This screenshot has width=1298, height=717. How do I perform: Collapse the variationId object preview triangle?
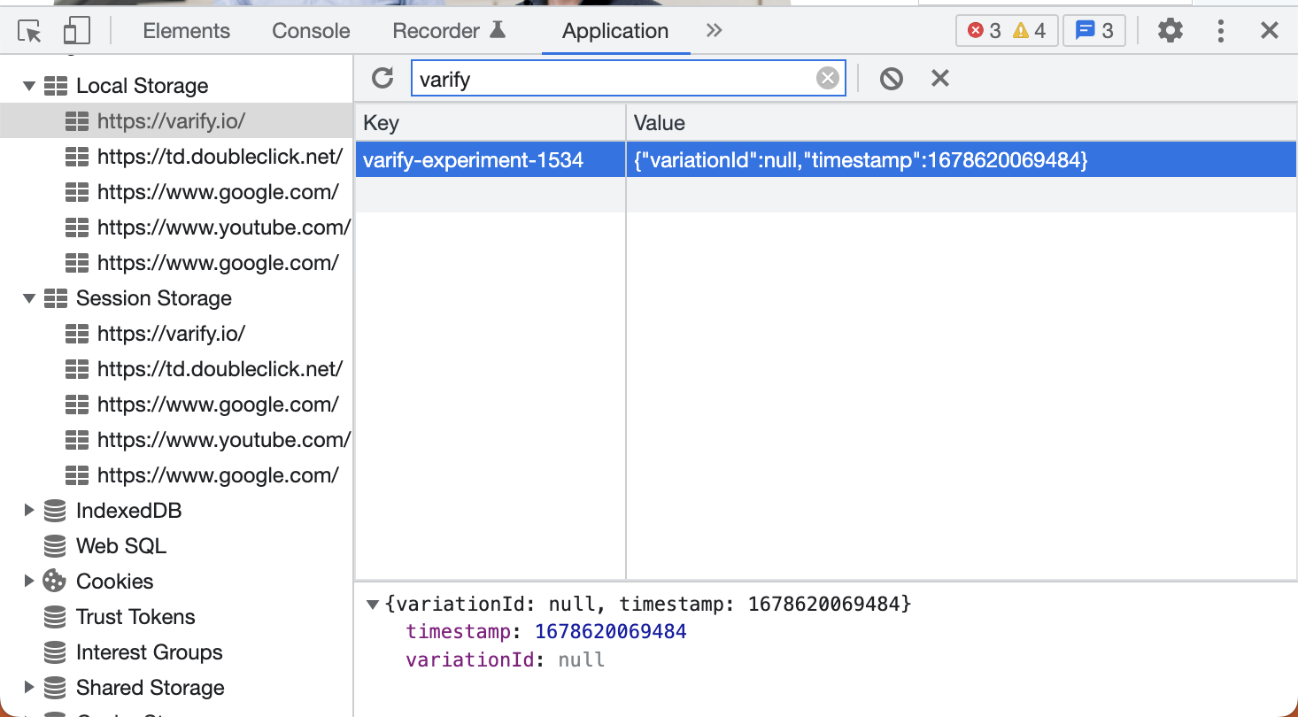[x=373, y=605]
